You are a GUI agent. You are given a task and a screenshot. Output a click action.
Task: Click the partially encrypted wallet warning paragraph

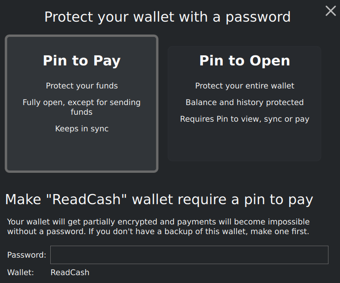(158, 227)
